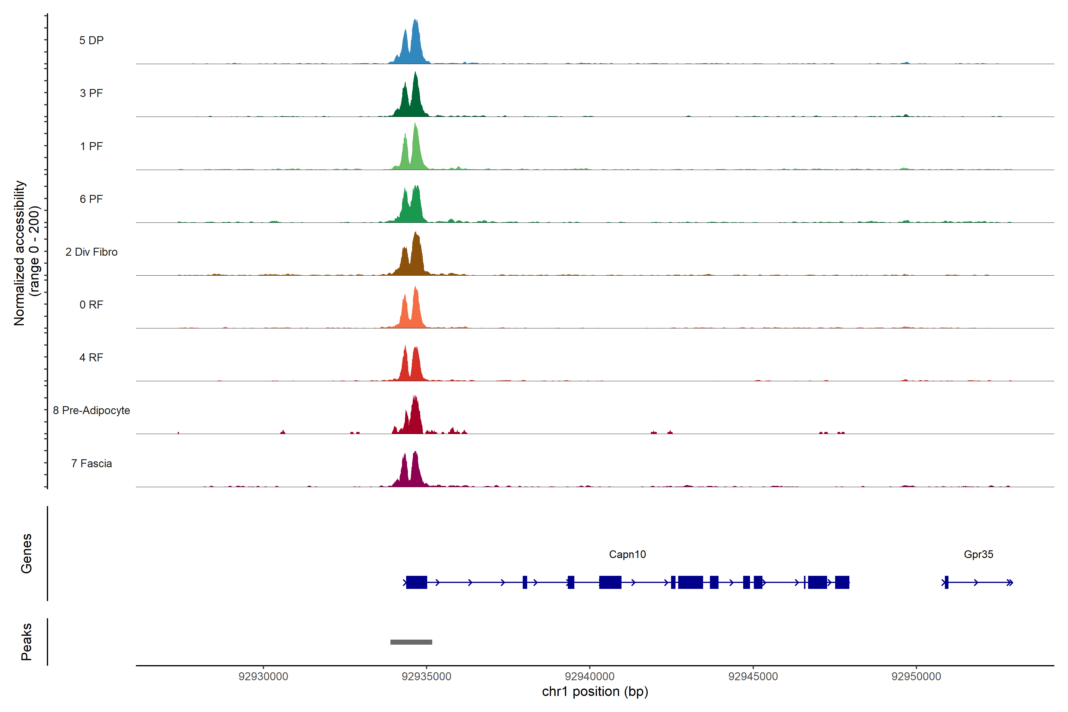The height and width of the screenshot is (712, 1068).
Task: Click the 5 DP track label
Action: coord(91,40)
